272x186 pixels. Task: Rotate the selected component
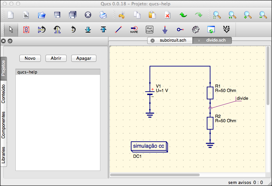click(x=73, y=30)
